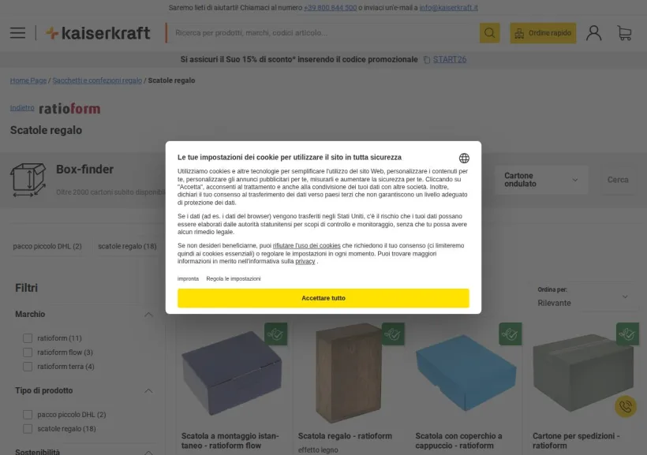Image resolution: width=647 pixels, height=455 pixels.
Task: Click the Indietro back link
Action: tap(22, 108)
